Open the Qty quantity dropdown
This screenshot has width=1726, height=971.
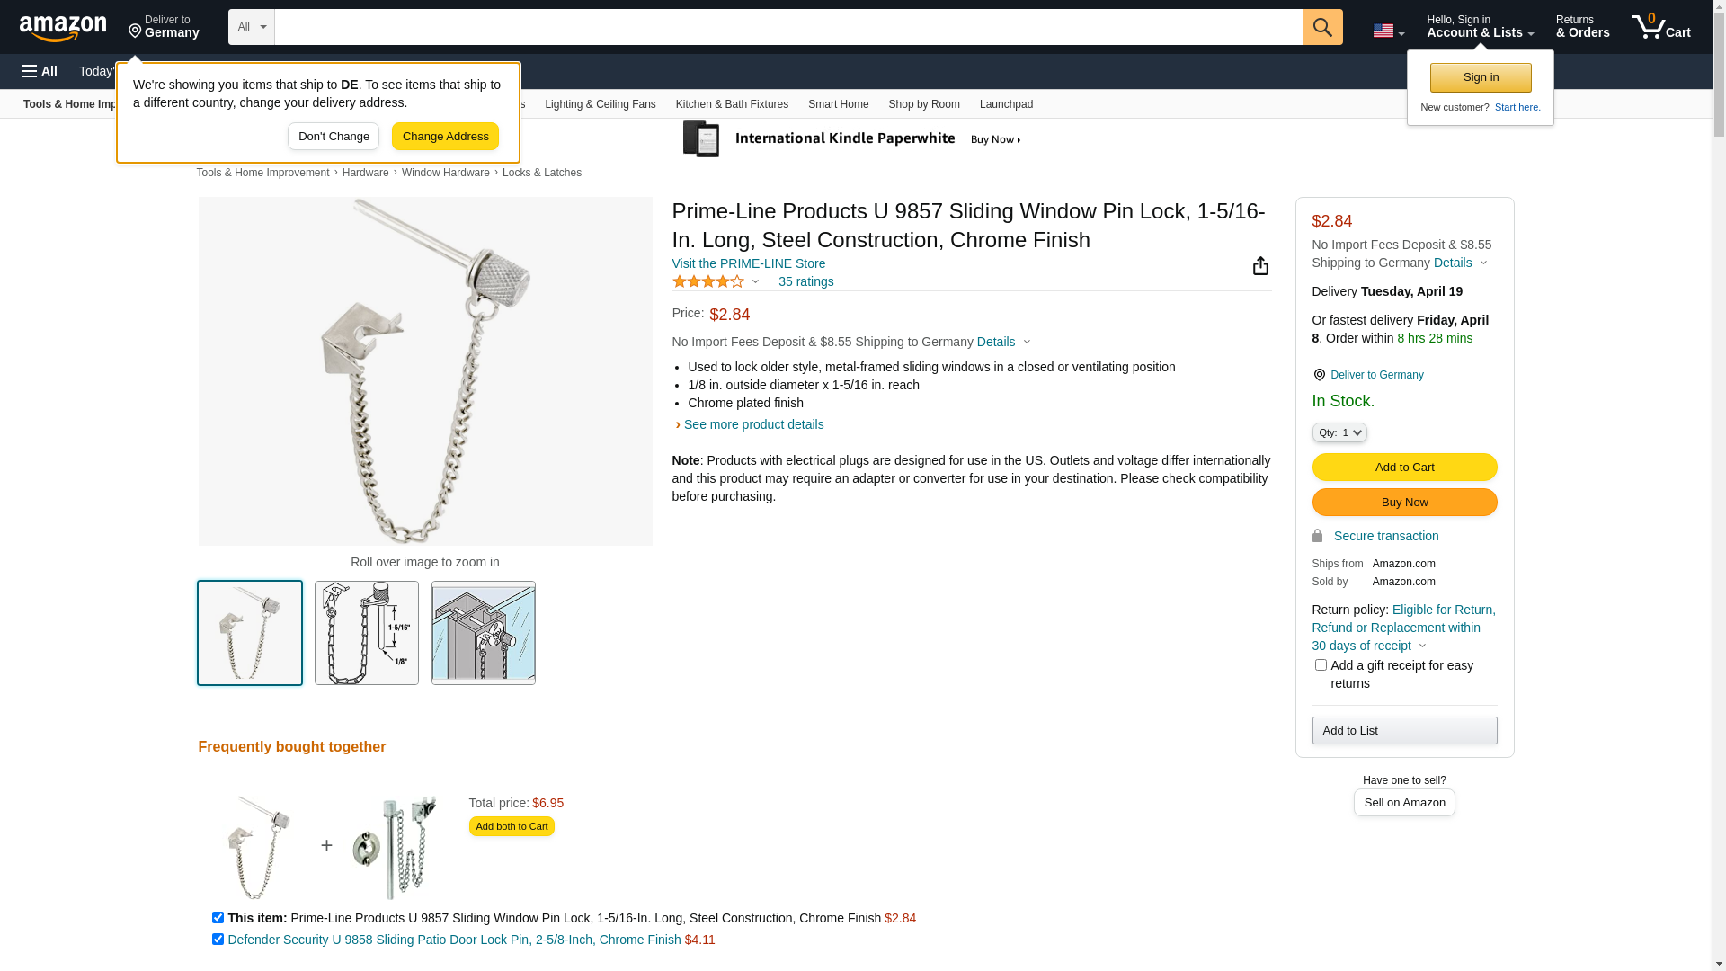pyautogui.click(x=1339, y=432)
